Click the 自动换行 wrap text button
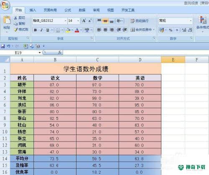Viewport: 209px width, 175px height. [140, 21]
